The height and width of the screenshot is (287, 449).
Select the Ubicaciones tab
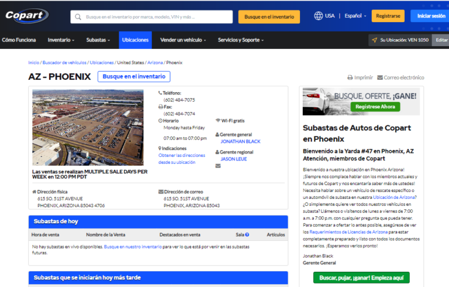coord(135,40)
